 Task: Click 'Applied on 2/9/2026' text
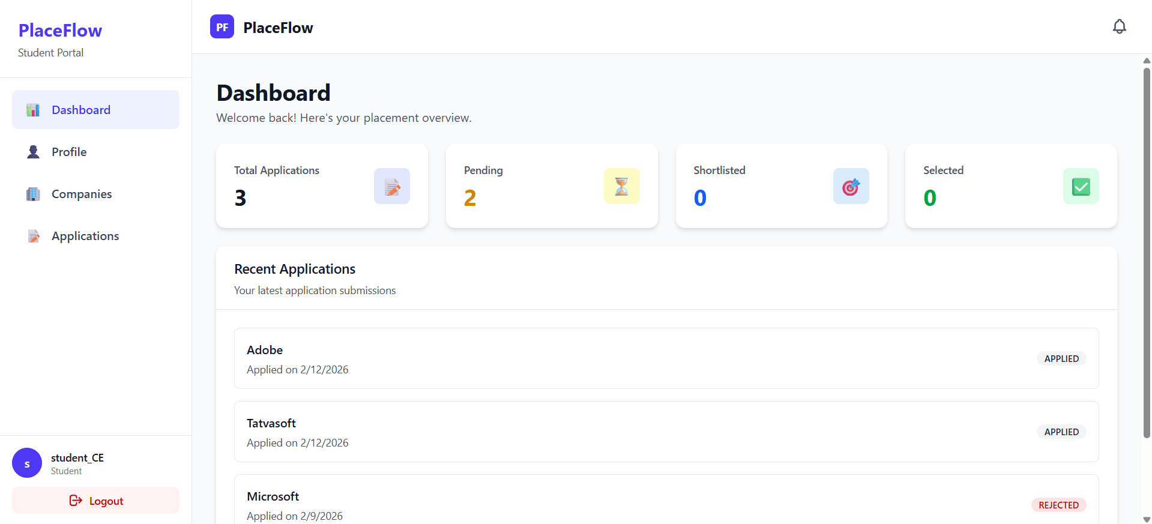click(295, 516)
